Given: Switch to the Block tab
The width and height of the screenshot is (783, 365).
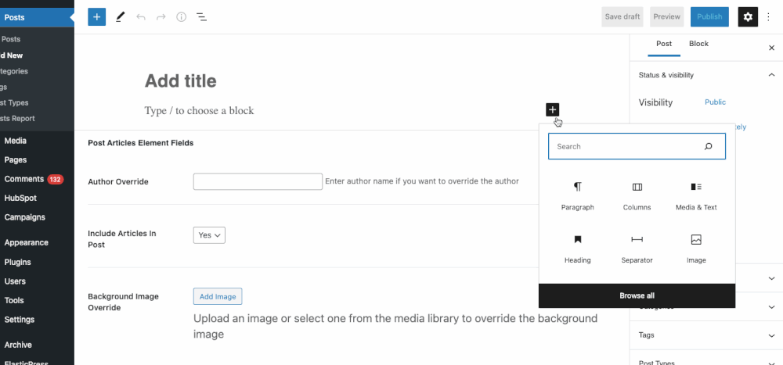Looking at the screenshot, I should (698, 44).
